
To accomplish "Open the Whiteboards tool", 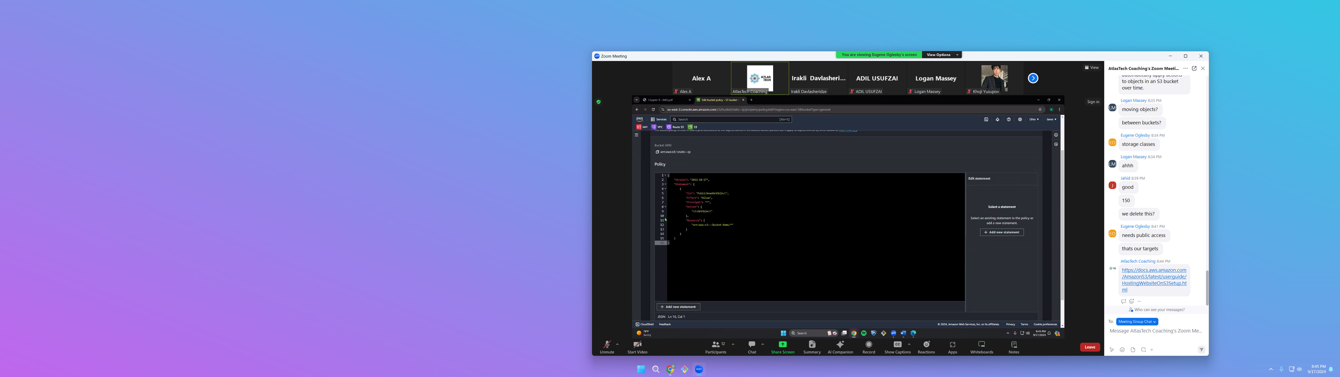I will (x=982, y=345).
